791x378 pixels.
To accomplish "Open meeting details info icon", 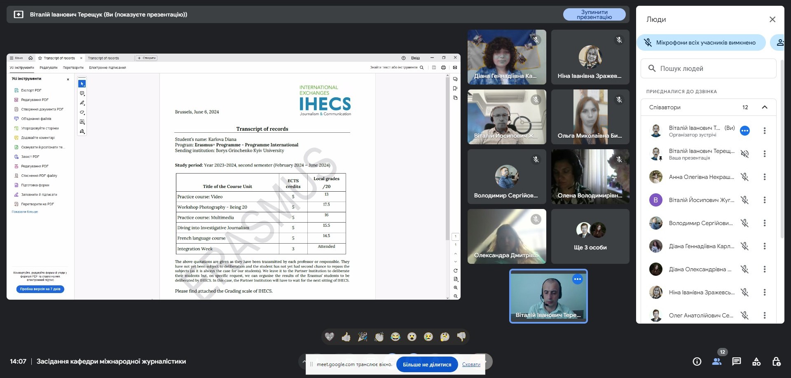I will [697, 362].
